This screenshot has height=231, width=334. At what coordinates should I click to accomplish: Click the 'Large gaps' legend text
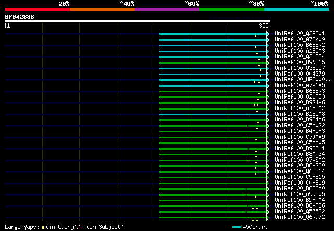click(22, 227)
